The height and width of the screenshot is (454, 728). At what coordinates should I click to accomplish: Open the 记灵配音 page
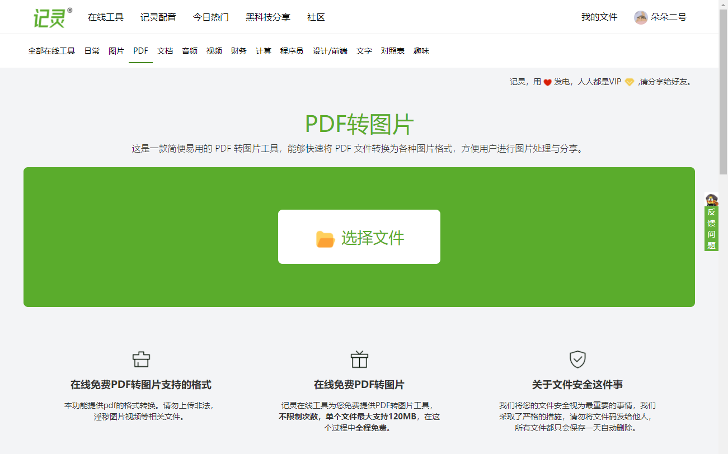click(x=158, y=17)
